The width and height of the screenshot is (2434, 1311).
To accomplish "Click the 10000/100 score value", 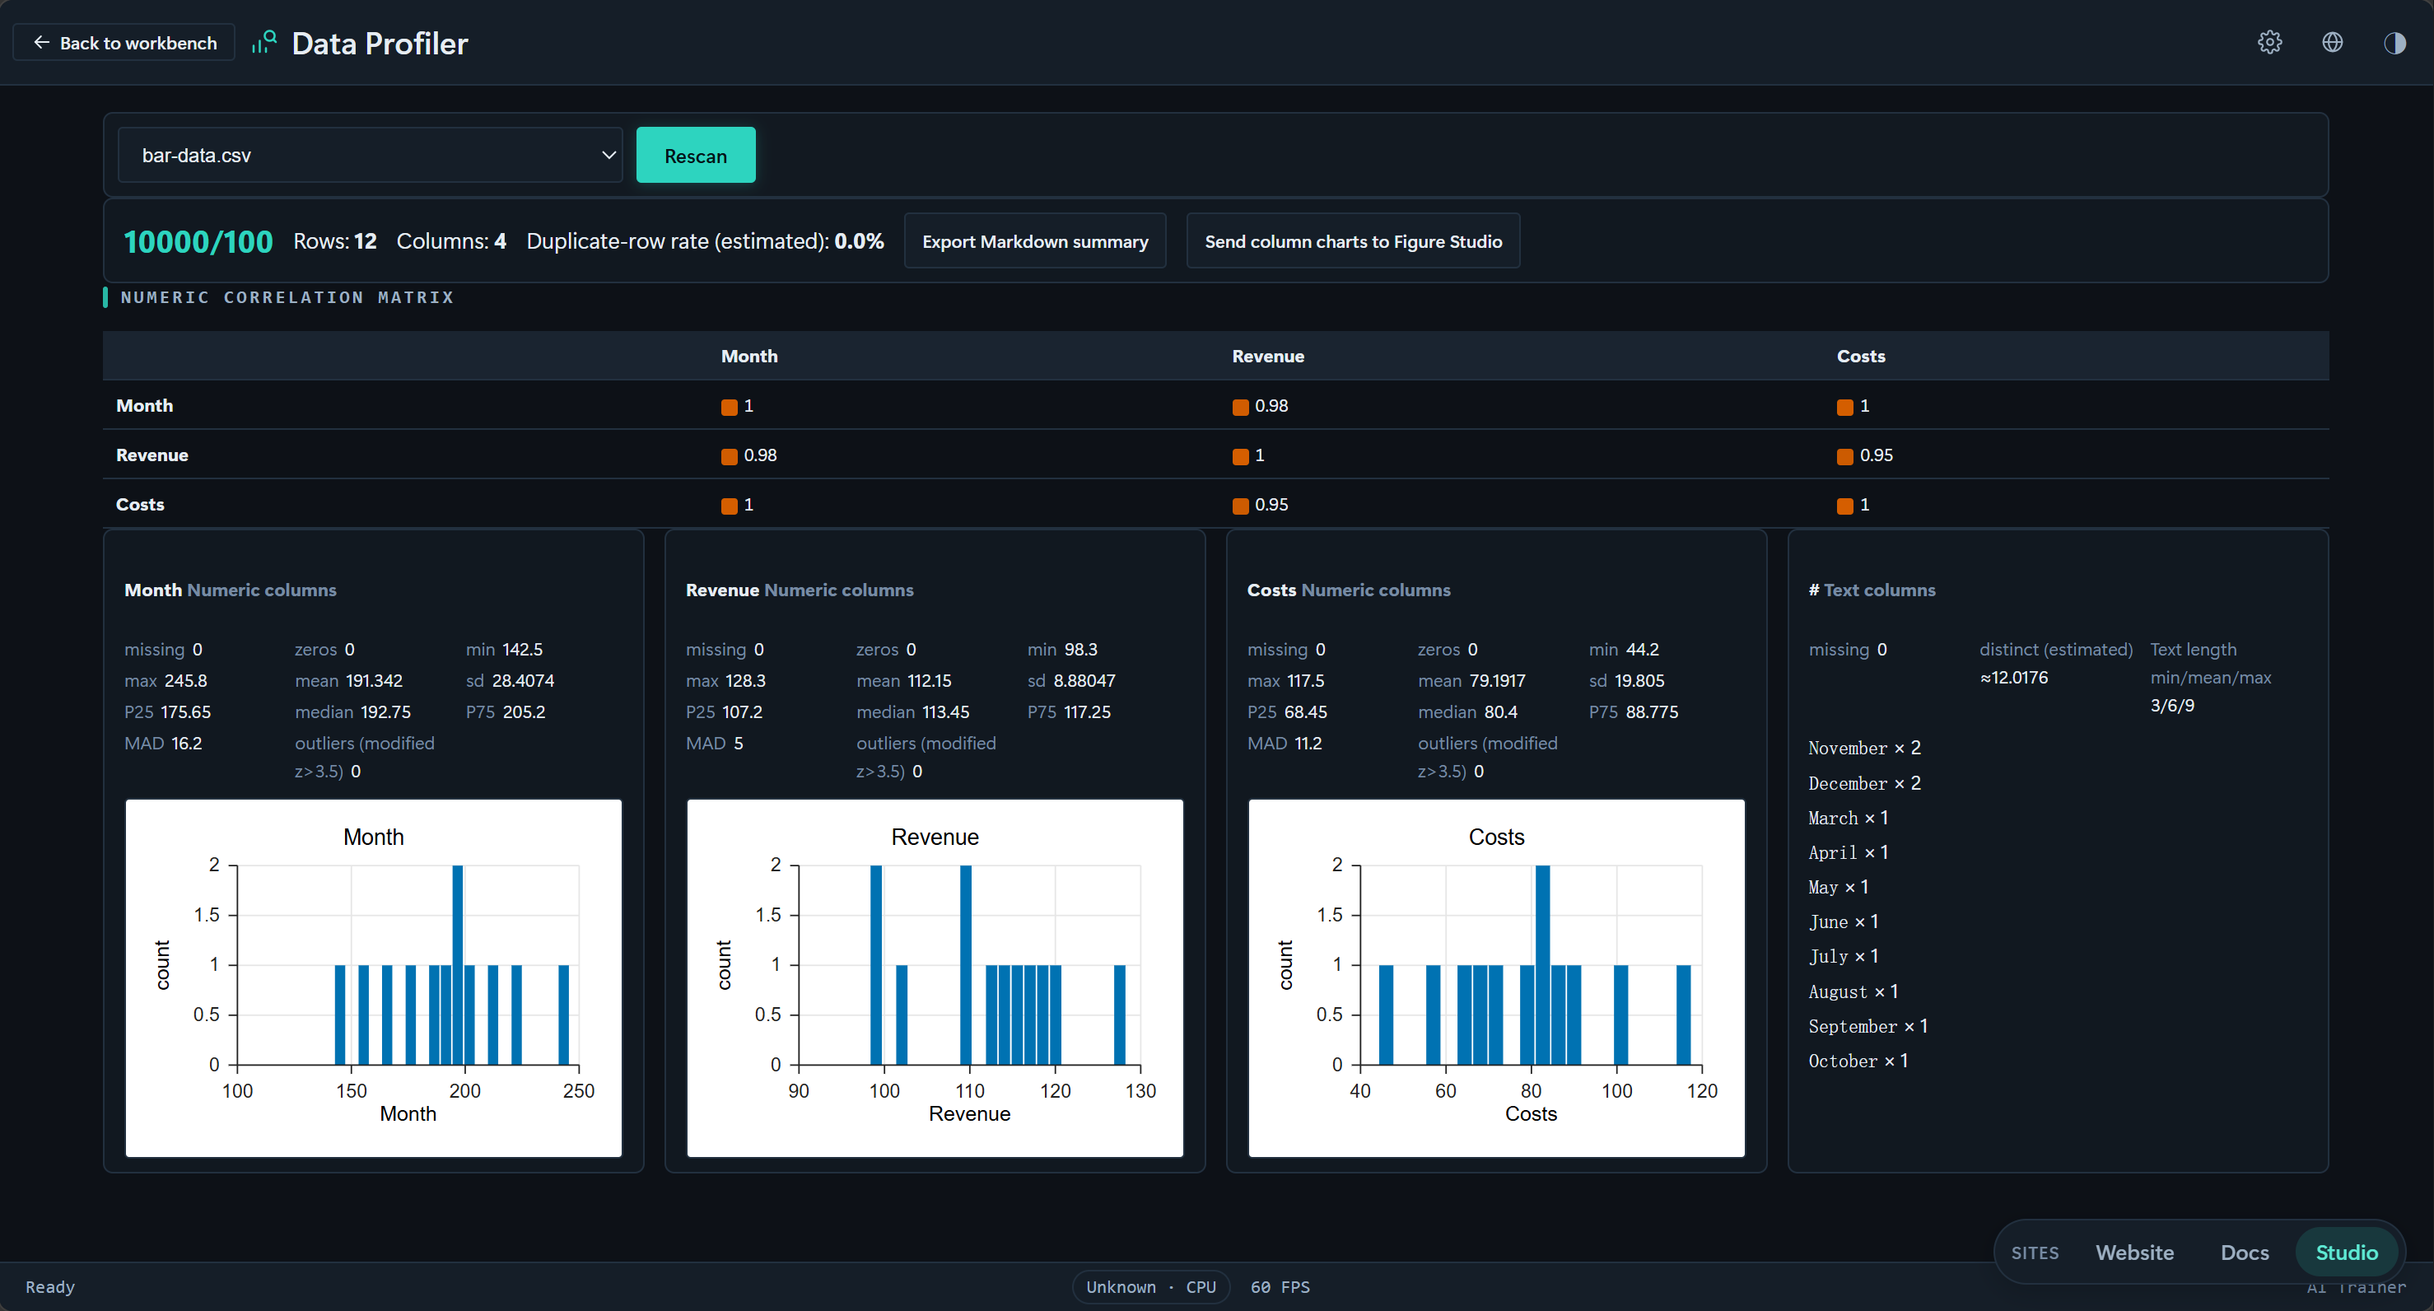I will click(198, 241).
